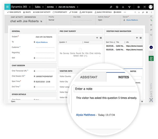The width and height of the screenshot is (158, 139).
Task: Click the search magnifier icon
Action: [111, 7]
